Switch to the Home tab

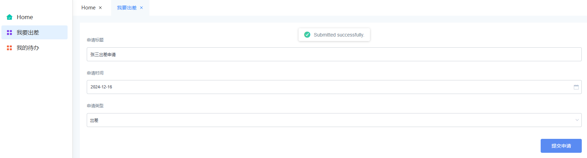(x=88, y=8)
